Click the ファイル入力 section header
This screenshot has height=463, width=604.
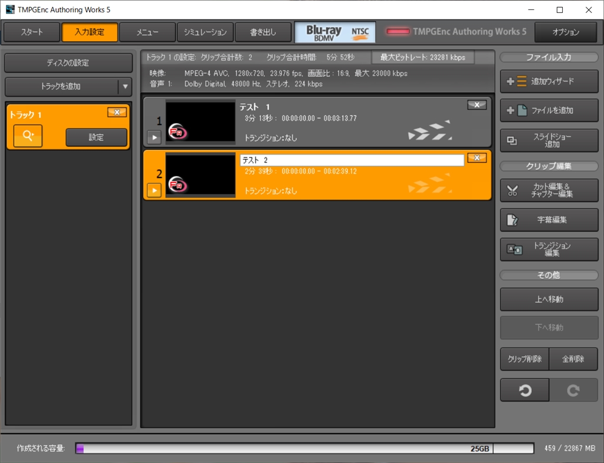coord(549,57)
